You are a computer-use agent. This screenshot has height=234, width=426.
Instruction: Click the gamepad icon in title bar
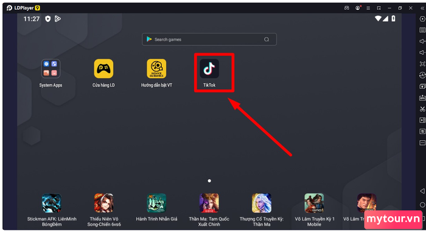point(347,8)
